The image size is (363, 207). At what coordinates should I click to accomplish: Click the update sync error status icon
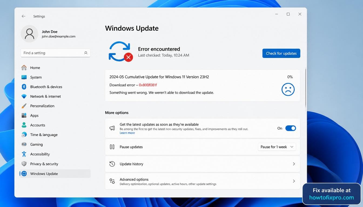(121, 51)
